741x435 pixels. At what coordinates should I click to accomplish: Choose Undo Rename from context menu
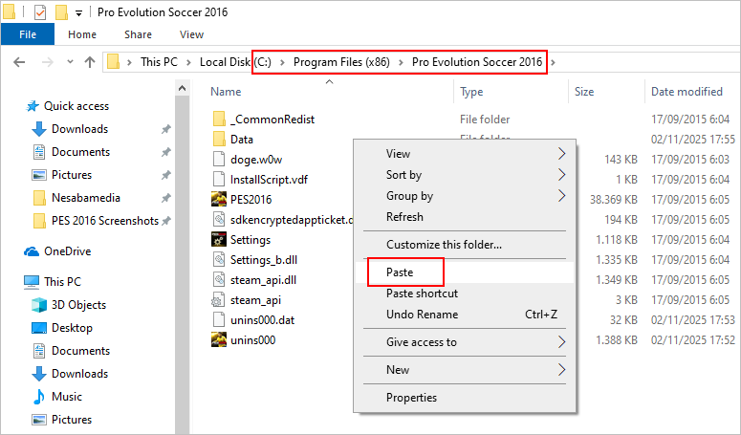tap(465, 315)
